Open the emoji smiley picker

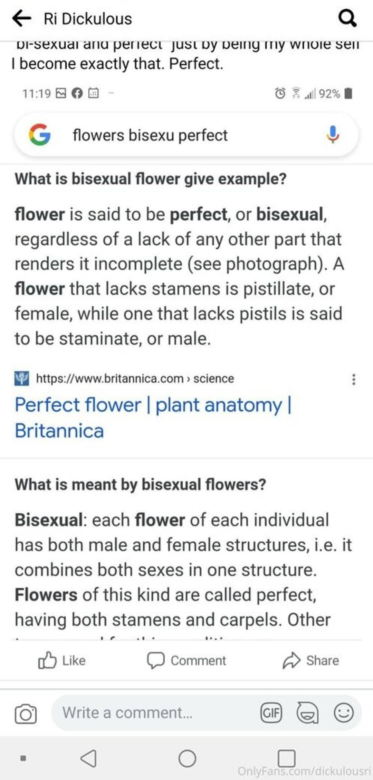click(344, 713)
